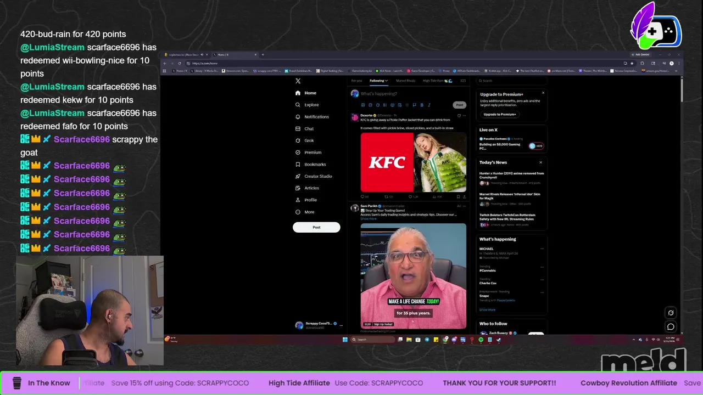703x395 pixels.
Task: Open the Explore page
Action: point(306,105)
